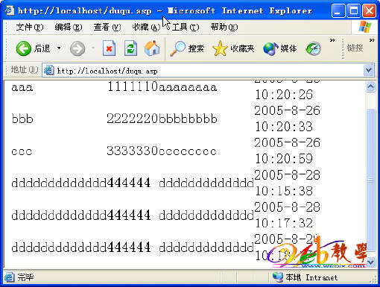Click the 'bbb' cell text

[22, 119]
